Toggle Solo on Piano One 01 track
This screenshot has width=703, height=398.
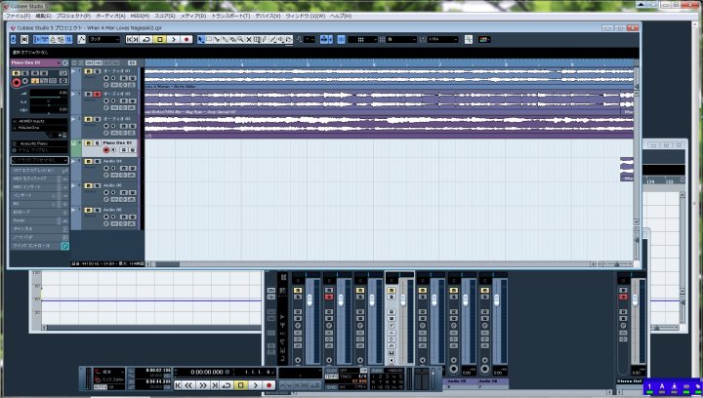tap(97, 142)
